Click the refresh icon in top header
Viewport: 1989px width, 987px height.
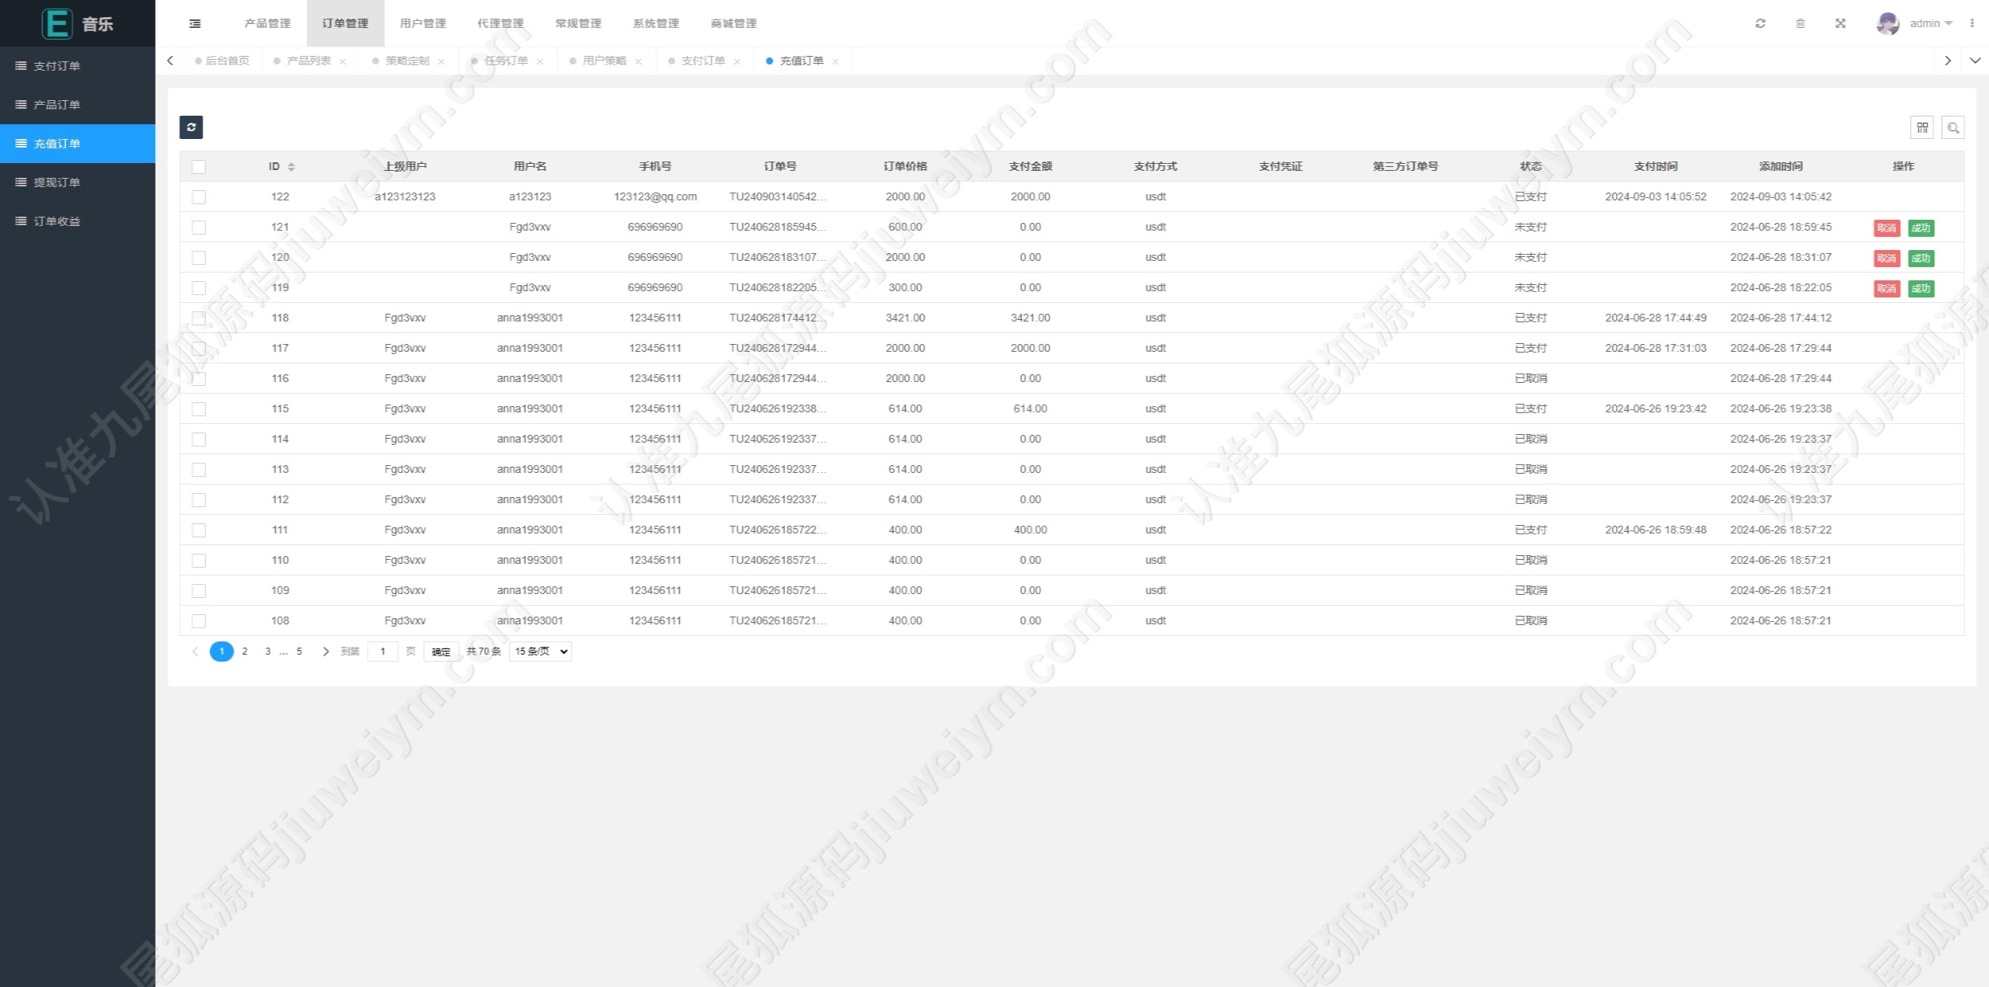[1761, 23]
